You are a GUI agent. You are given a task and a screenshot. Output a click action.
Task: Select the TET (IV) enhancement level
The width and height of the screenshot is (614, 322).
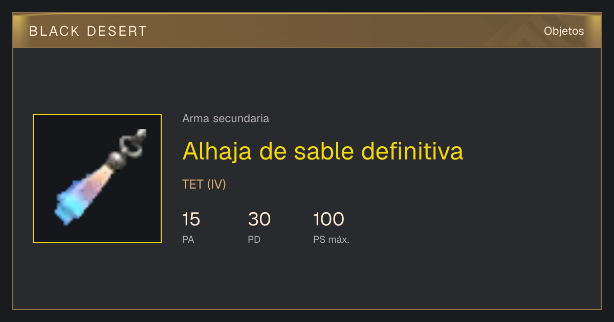coord(204,185)
